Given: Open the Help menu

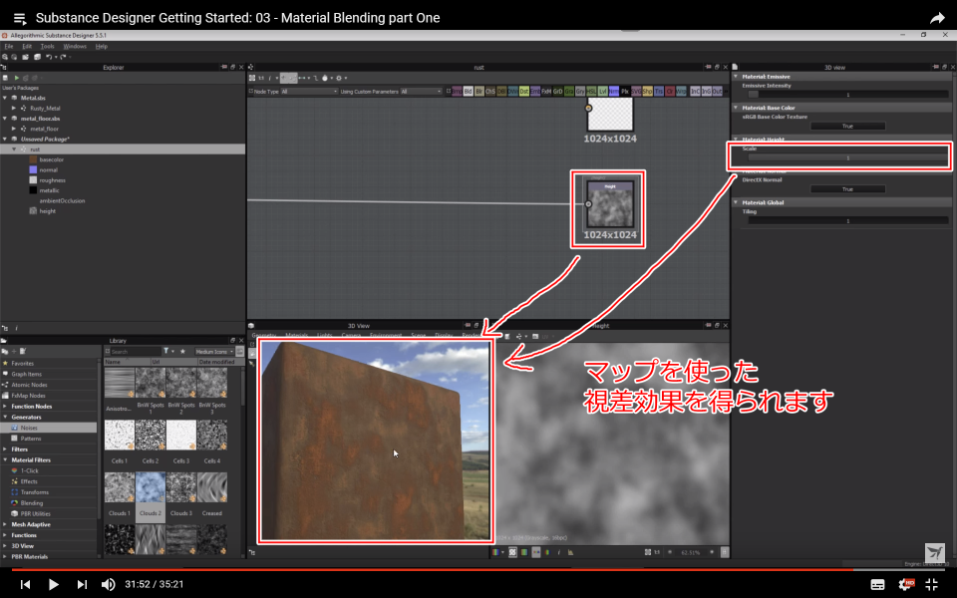Looking at the screenshot, I should 102,47.
